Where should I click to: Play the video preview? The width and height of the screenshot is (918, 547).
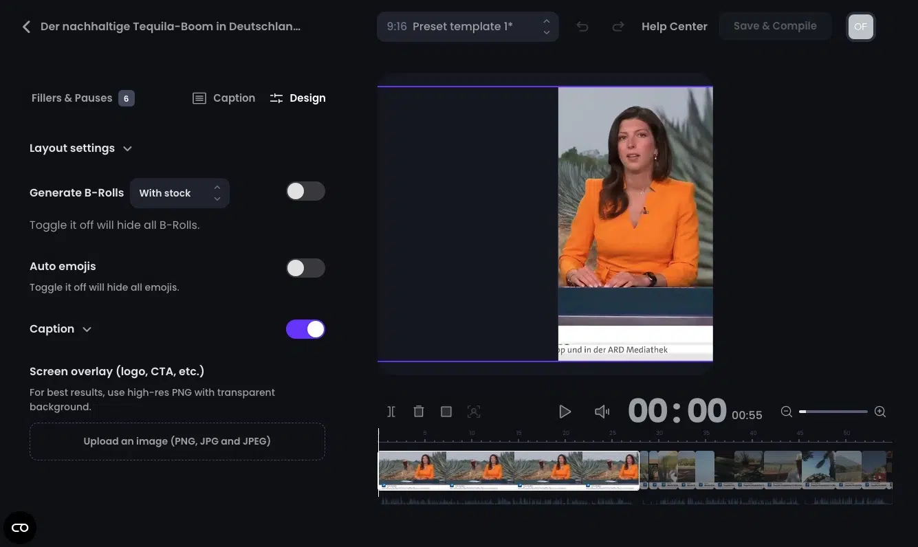coord(565,411)
